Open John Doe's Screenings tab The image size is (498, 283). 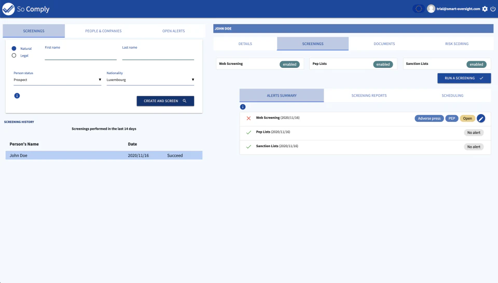(313, 44)
